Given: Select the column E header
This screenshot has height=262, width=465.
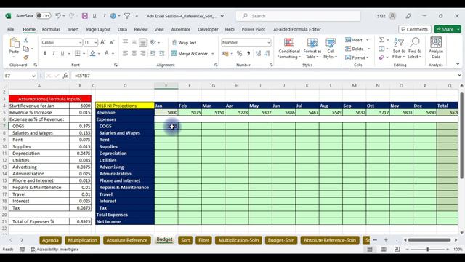Looking at the screenshot, I should coord(166,86).
